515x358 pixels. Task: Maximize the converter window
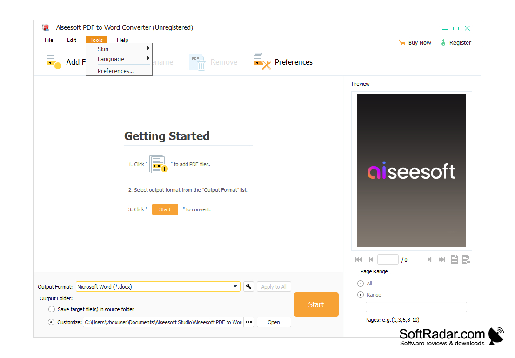click(x=456, y=28)
